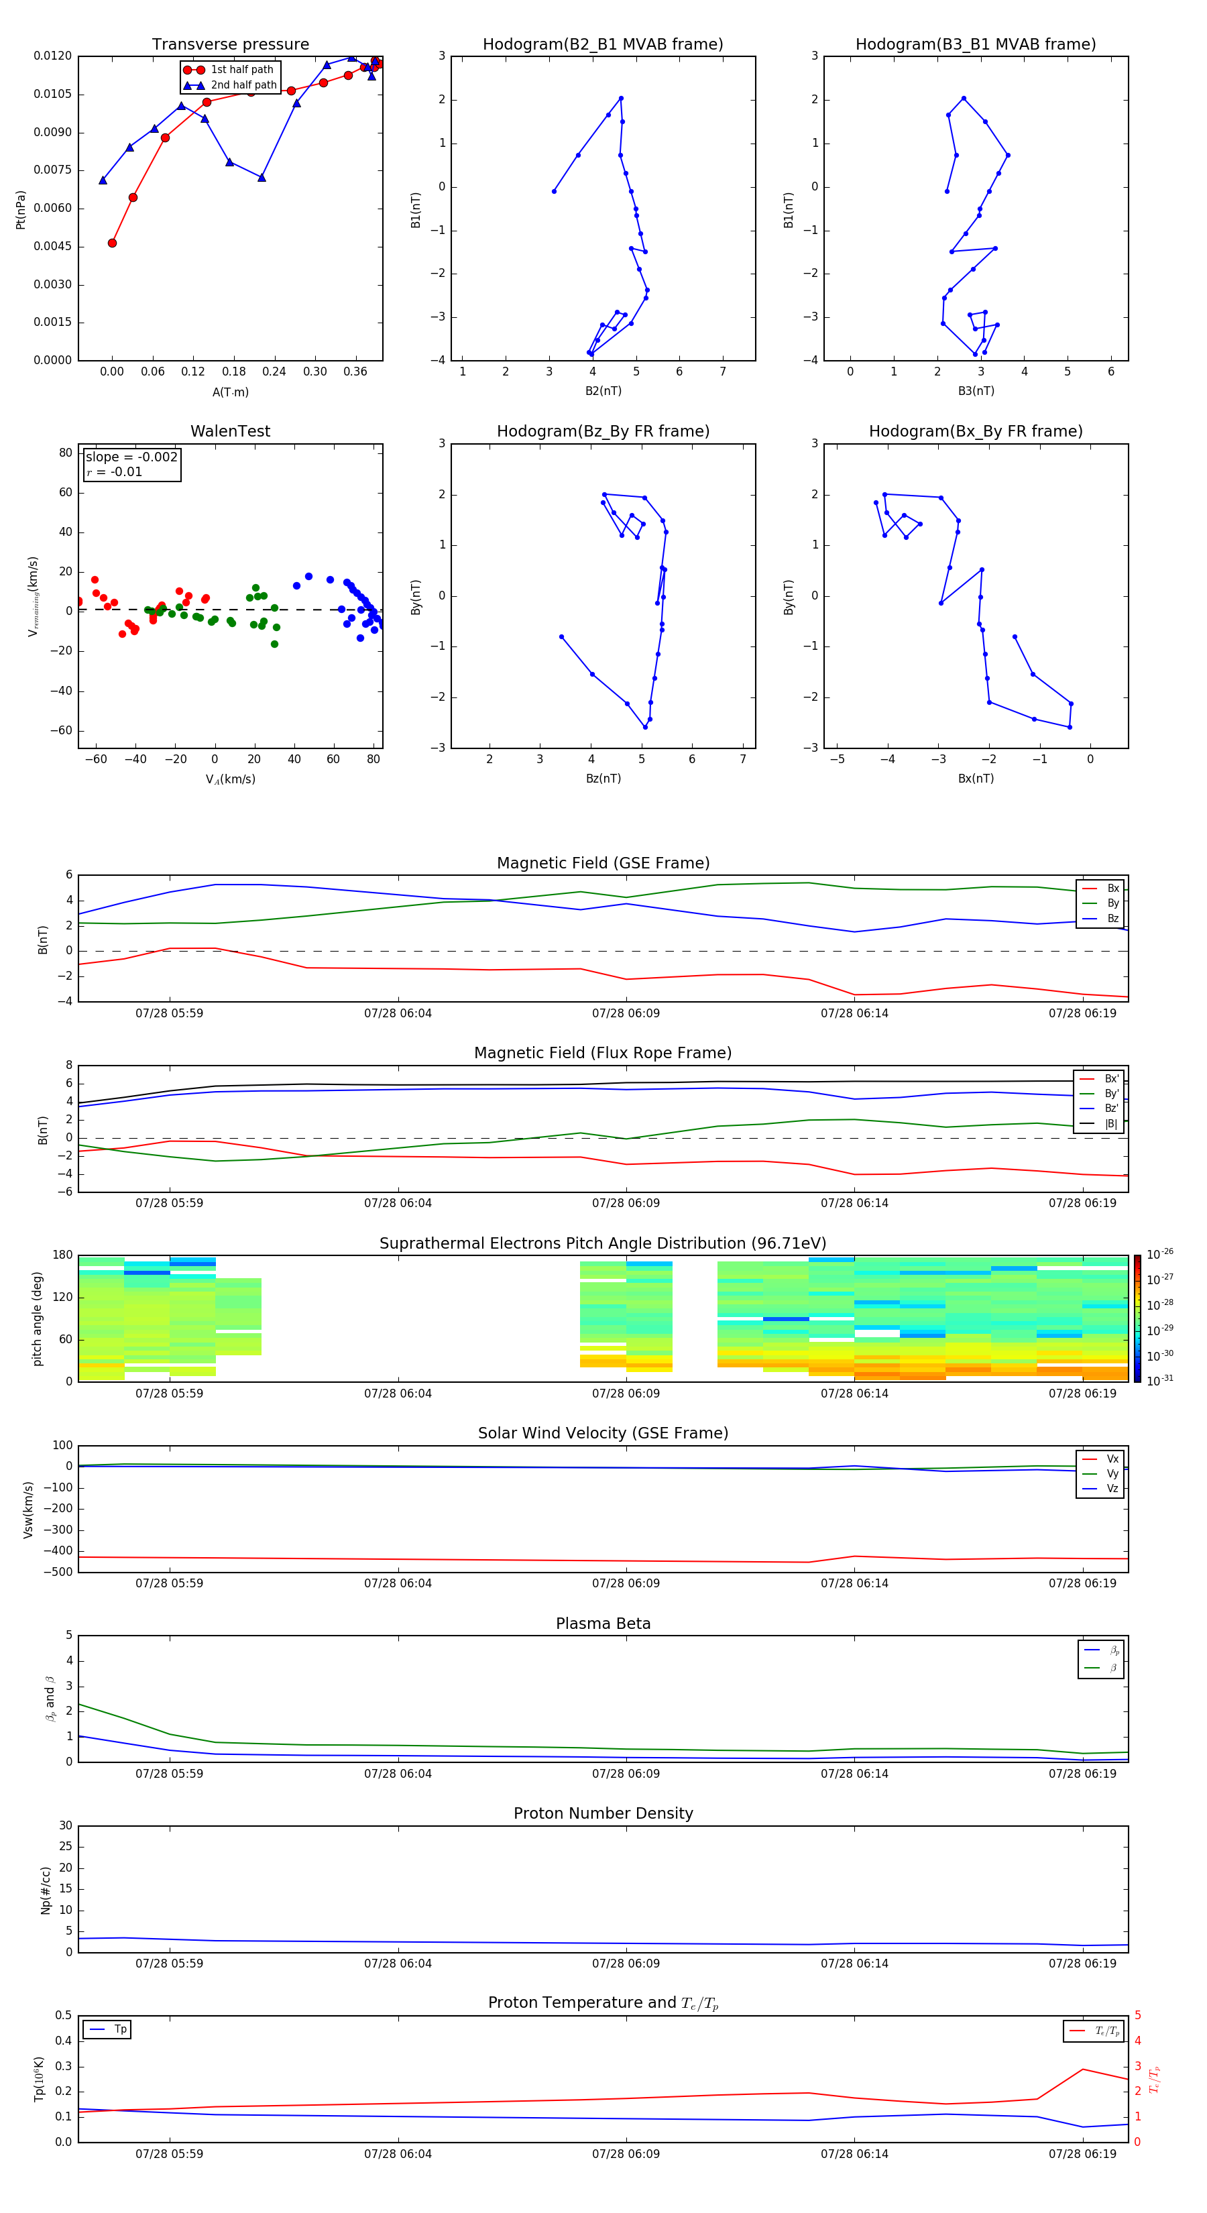Viewport: 1207px width, 2213px height.
Task: Click the 'Solar Wind Velocity (GSE Frame)' title
Action: click(603, 1433)
